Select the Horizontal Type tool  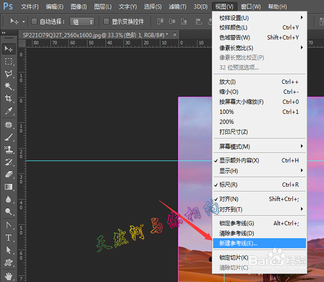click(x=9, y=238)
